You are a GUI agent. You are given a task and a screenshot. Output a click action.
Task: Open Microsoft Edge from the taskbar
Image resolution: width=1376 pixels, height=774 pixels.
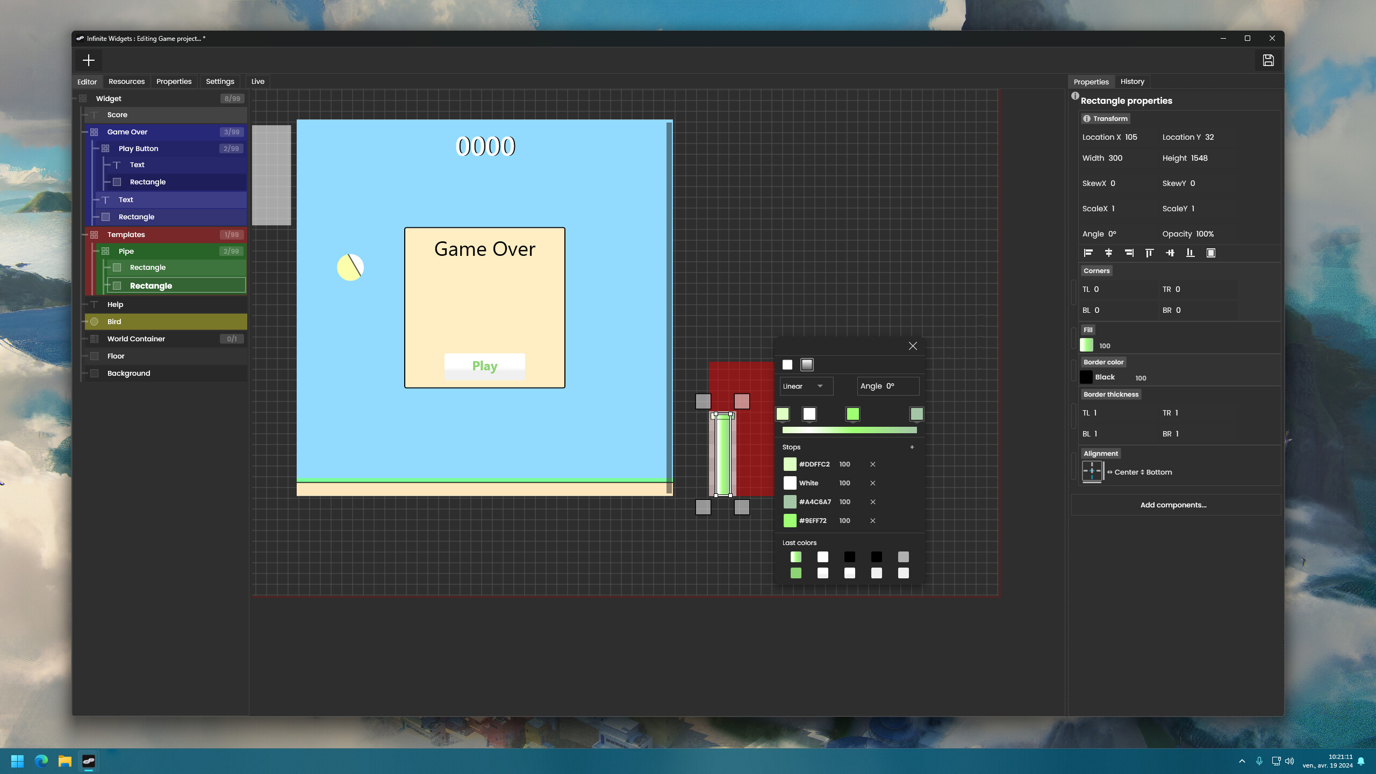(x=41, y=761)
